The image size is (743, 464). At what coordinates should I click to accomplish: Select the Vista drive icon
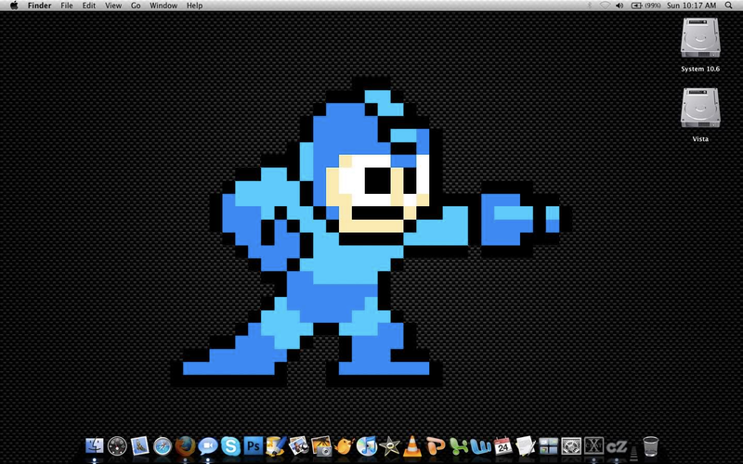[x=700, y=108]
